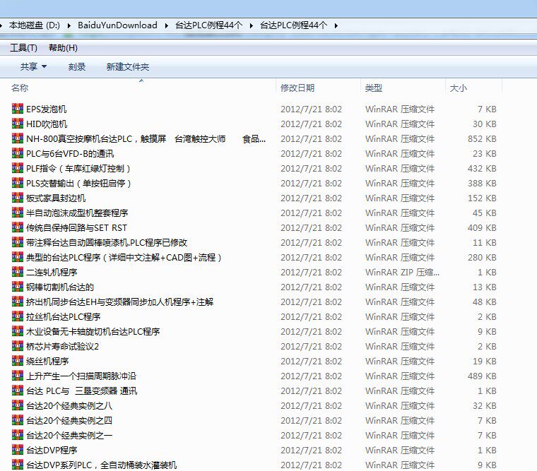Click the icon for 木业设备无卡轴旋切机台达PLC程序

[18, 331]
